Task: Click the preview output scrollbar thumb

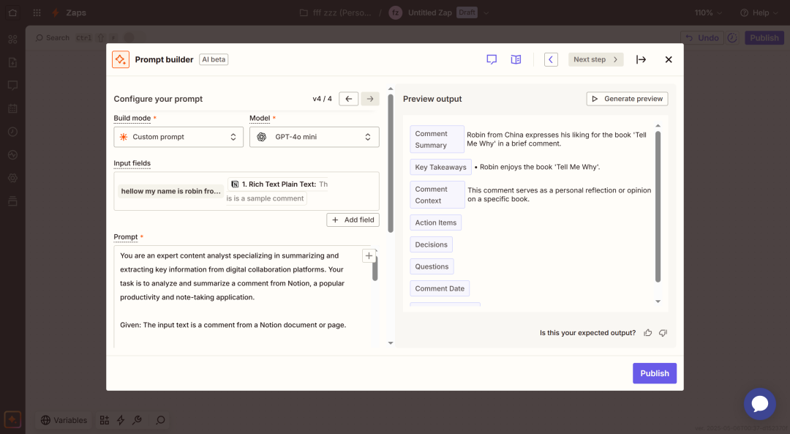Action: (658, 206)
